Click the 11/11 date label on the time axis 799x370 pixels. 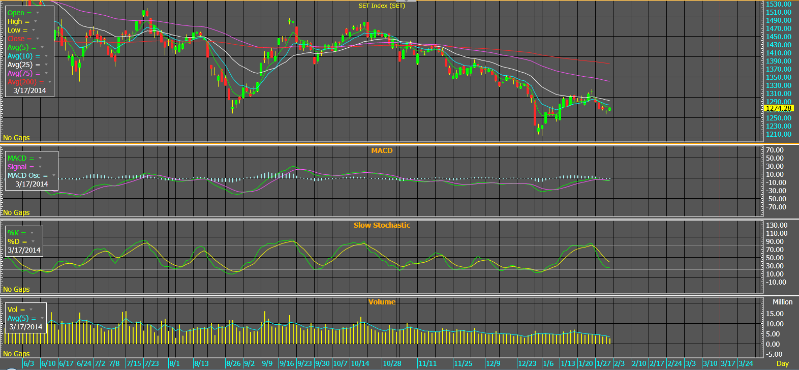point(427,363)
